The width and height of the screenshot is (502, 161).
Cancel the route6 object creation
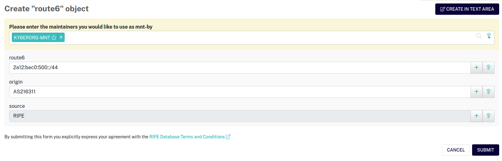(x=456, y=150)
